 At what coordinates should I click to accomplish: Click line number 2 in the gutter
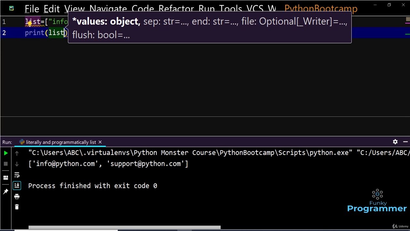click(4, 33)
